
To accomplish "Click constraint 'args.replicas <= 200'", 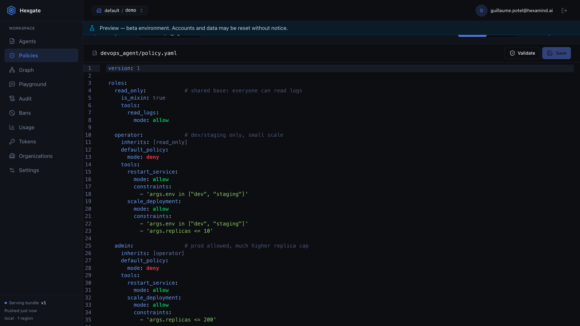I will pos(181,320).
